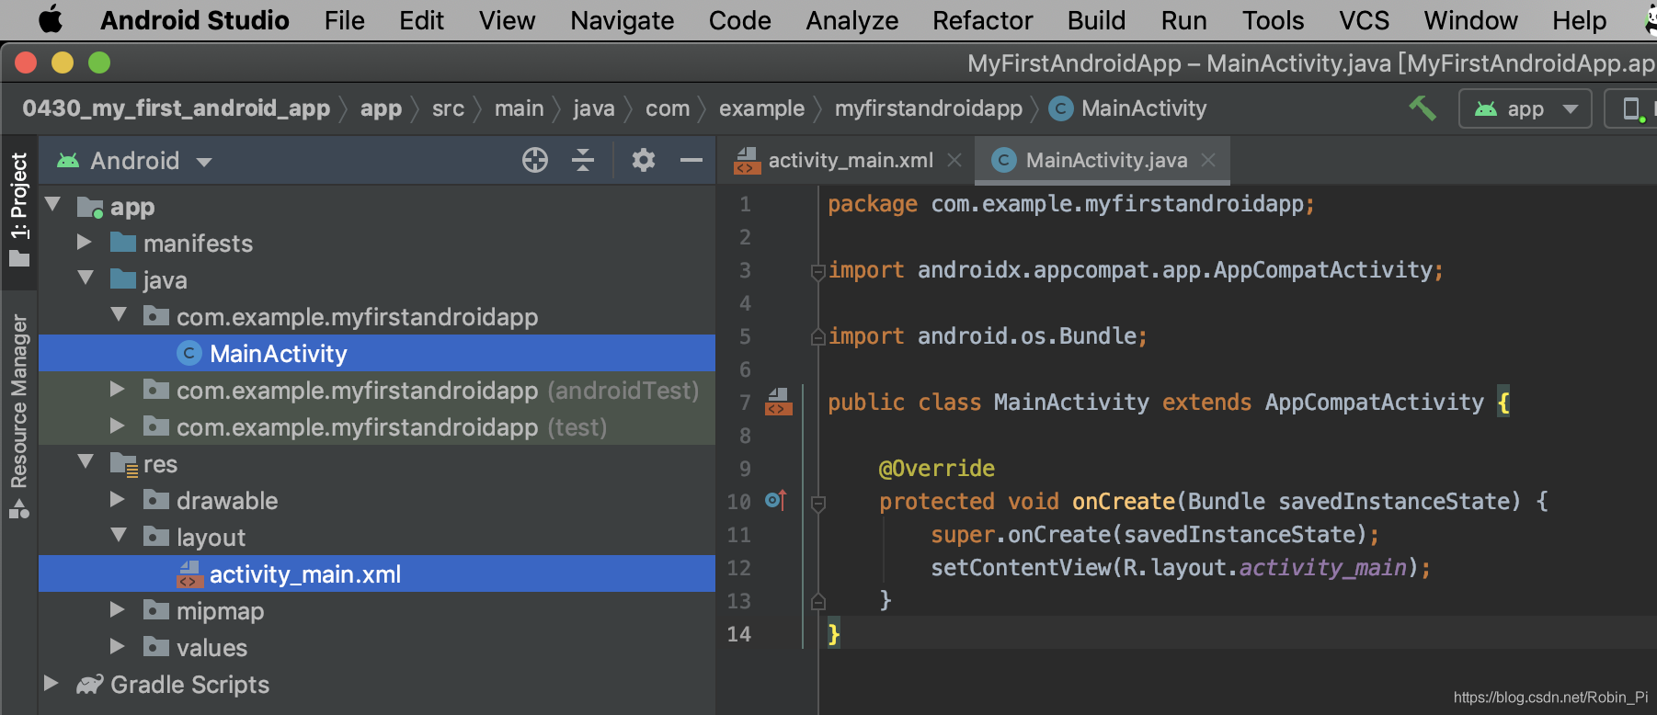Expand the androidTest package arrow
Viewport: 1657px width, 715px height.
coord(118,390)
